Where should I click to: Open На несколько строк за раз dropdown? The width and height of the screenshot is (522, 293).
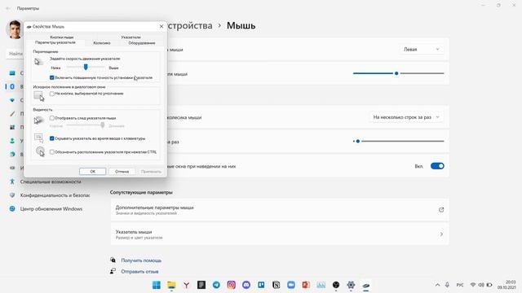[x=406, y=117]
